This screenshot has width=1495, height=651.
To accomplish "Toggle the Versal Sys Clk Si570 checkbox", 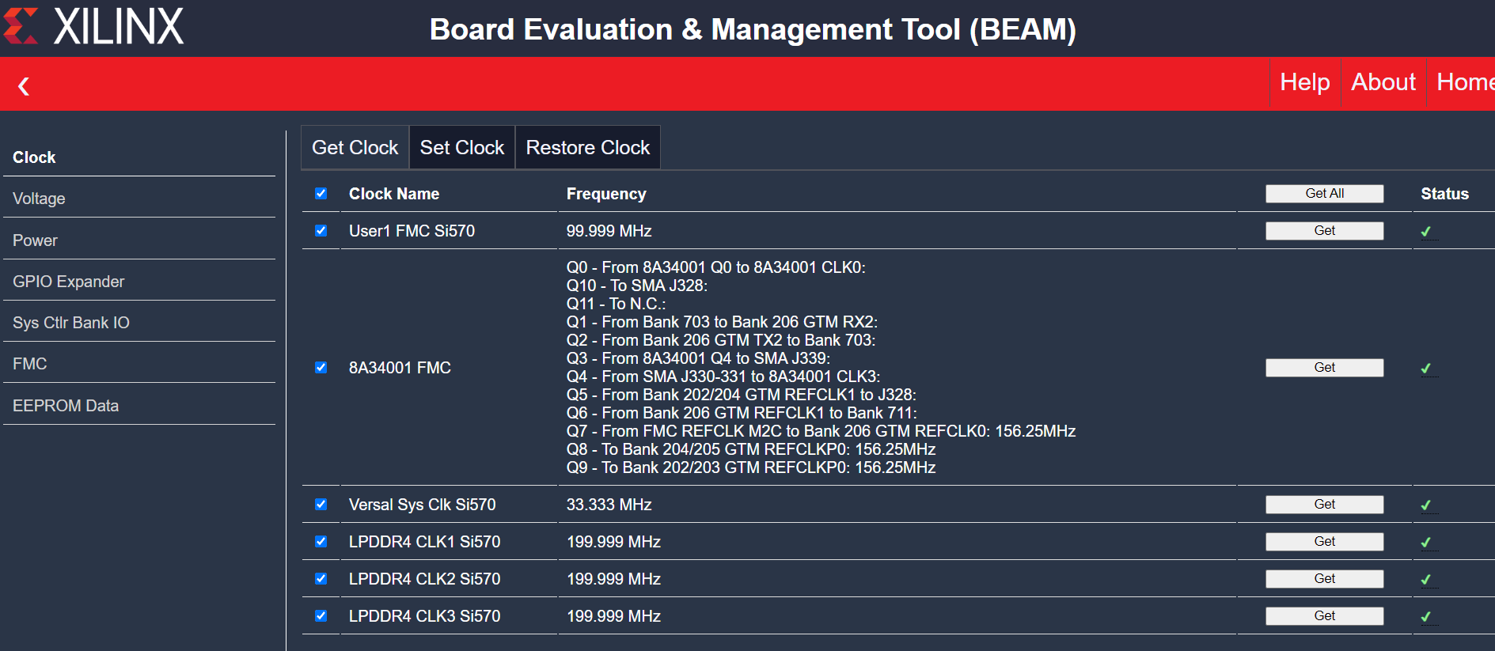I will (x=321, y=505).
